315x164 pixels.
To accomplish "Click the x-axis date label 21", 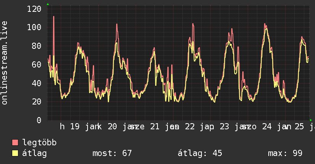I will (155, 127).
